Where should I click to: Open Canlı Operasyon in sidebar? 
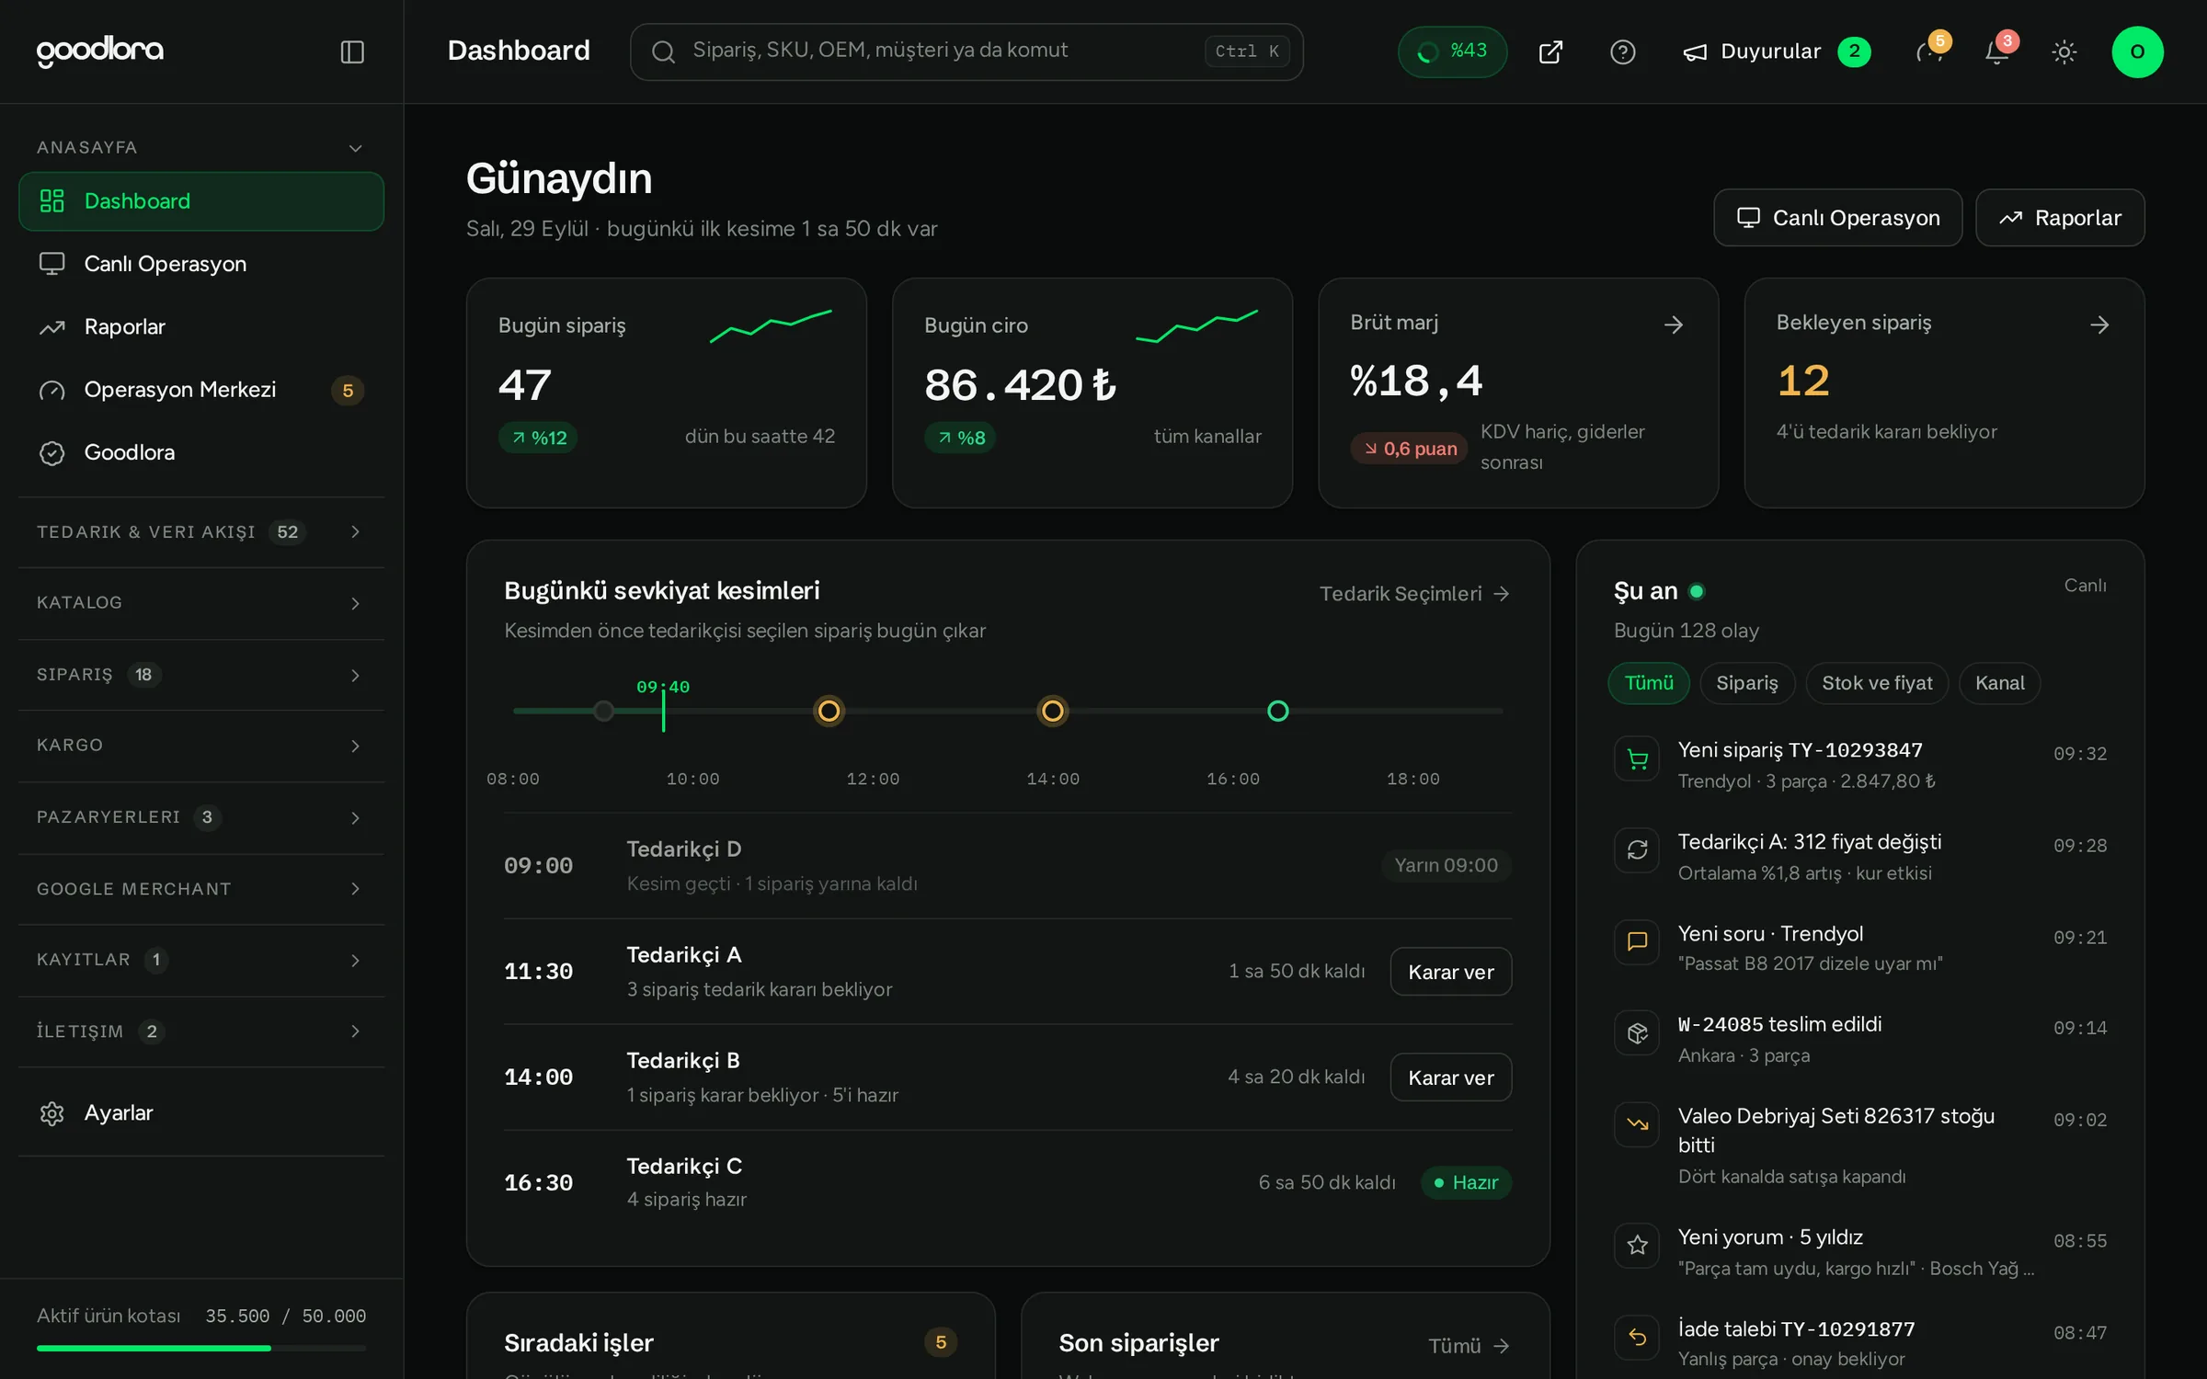(201, 264)
